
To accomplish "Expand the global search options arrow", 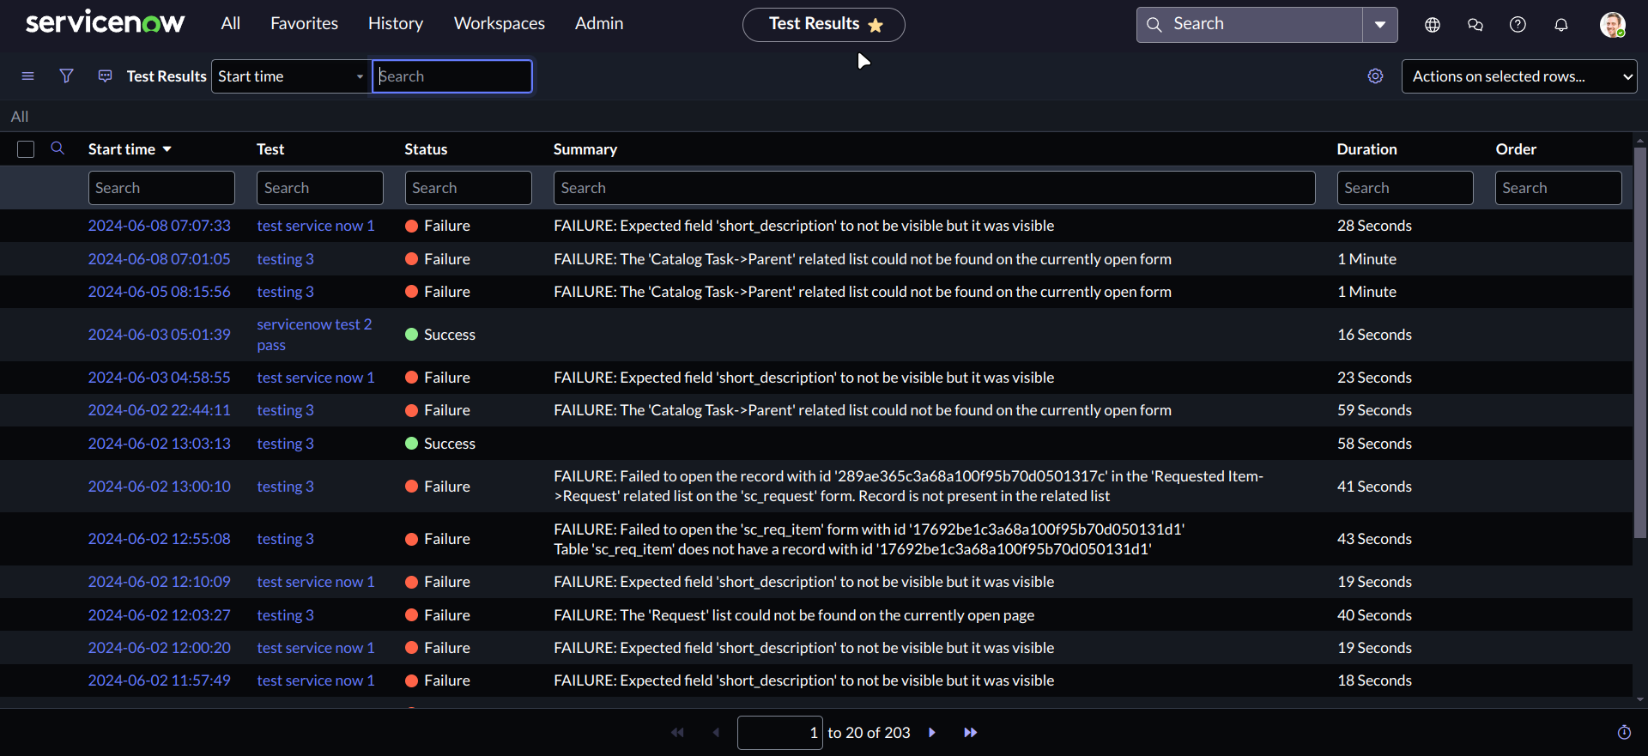I will 1379,25.
